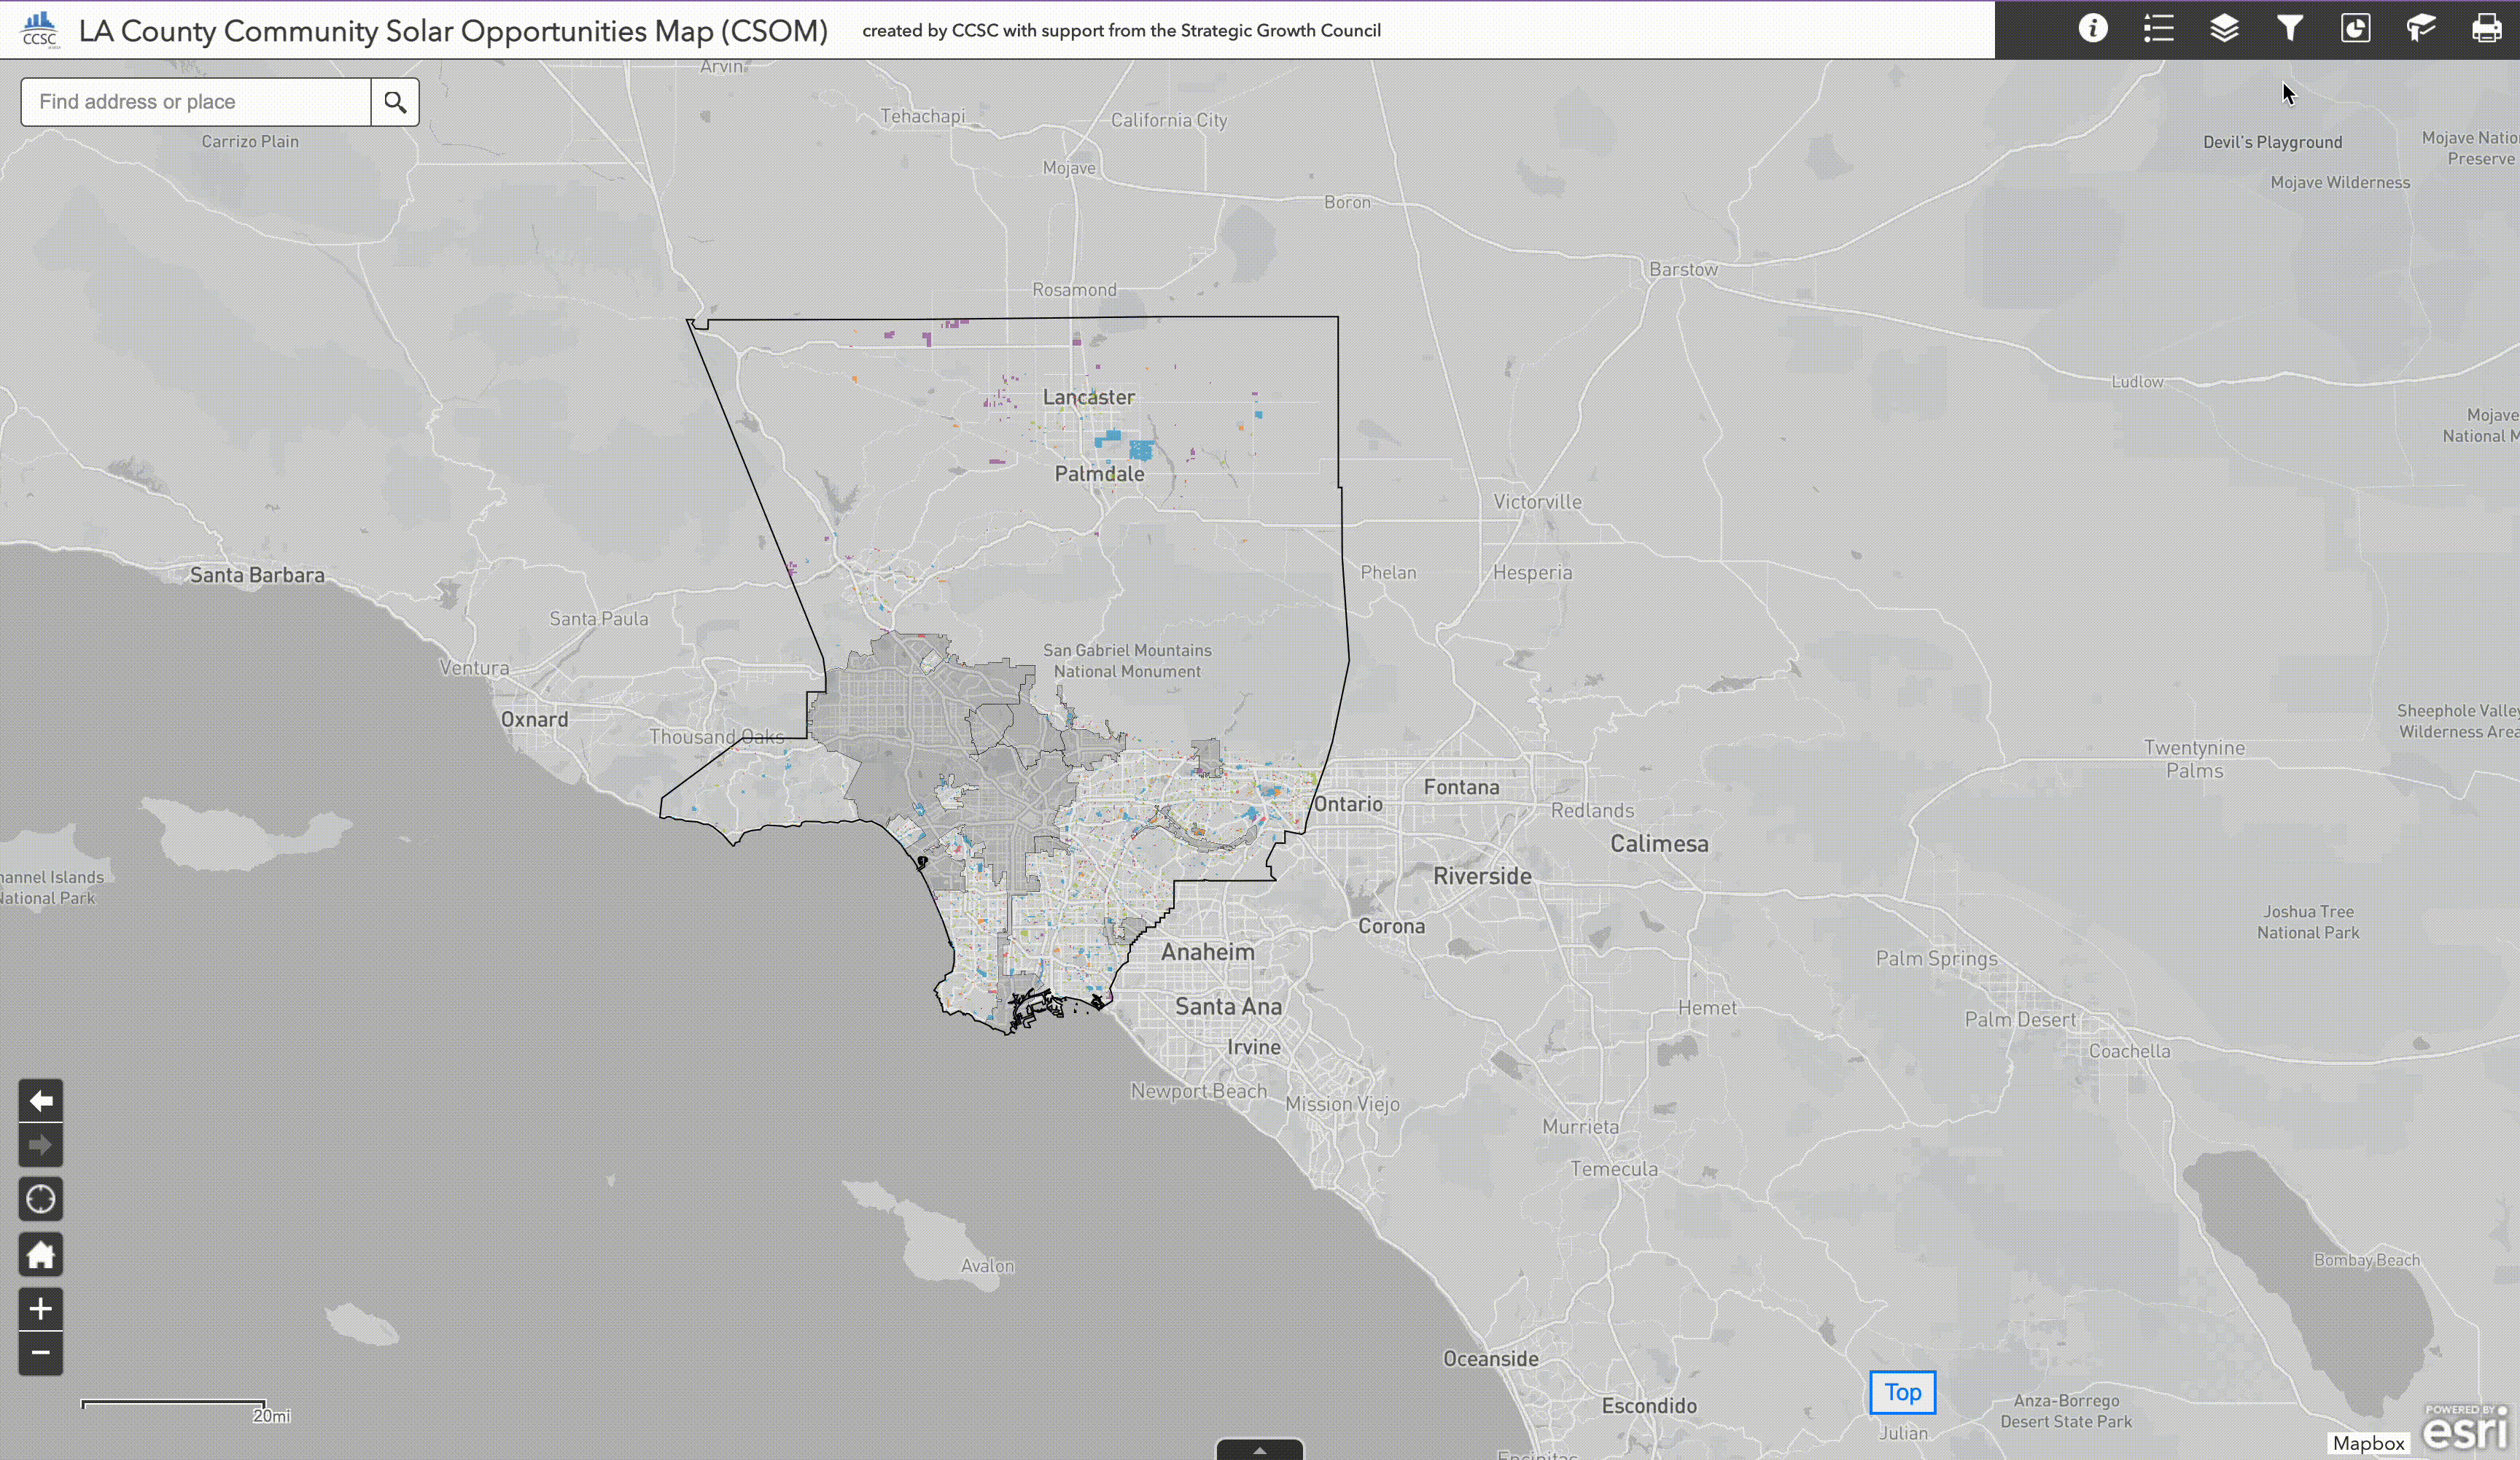Expand the bottom attribute table arrow

coord(1259,1450)
